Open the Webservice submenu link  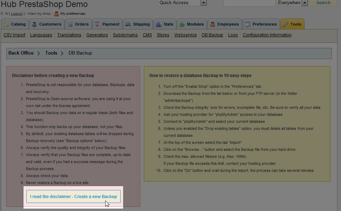(x=185, y=35)
